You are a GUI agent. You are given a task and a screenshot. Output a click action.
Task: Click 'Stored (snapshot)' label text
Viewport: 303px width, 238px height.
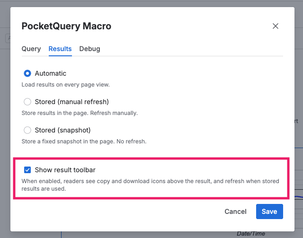coord(63,130)
